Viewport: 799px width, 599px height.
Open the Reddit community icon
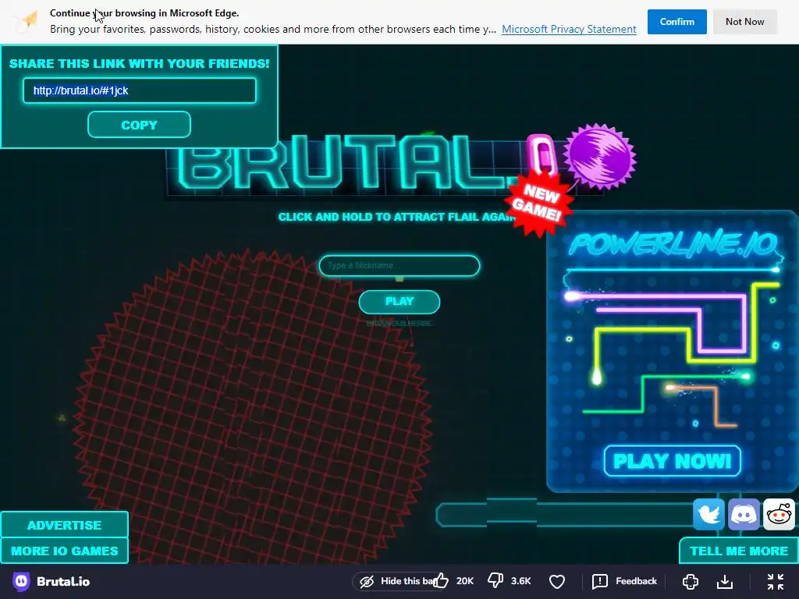pos(779,515)
